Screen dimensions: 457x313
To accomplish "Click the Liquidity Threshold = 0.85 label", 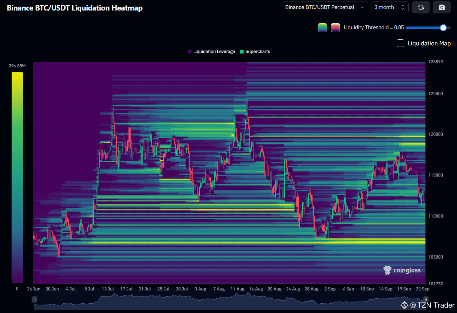I will pos(374,27).
